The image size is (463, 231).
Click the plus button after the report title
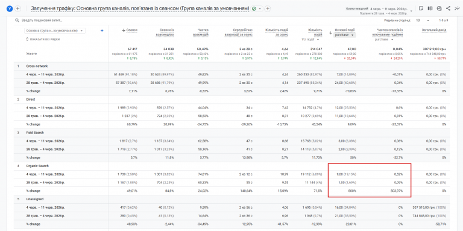pyautogui.click(x=268, y=9)
